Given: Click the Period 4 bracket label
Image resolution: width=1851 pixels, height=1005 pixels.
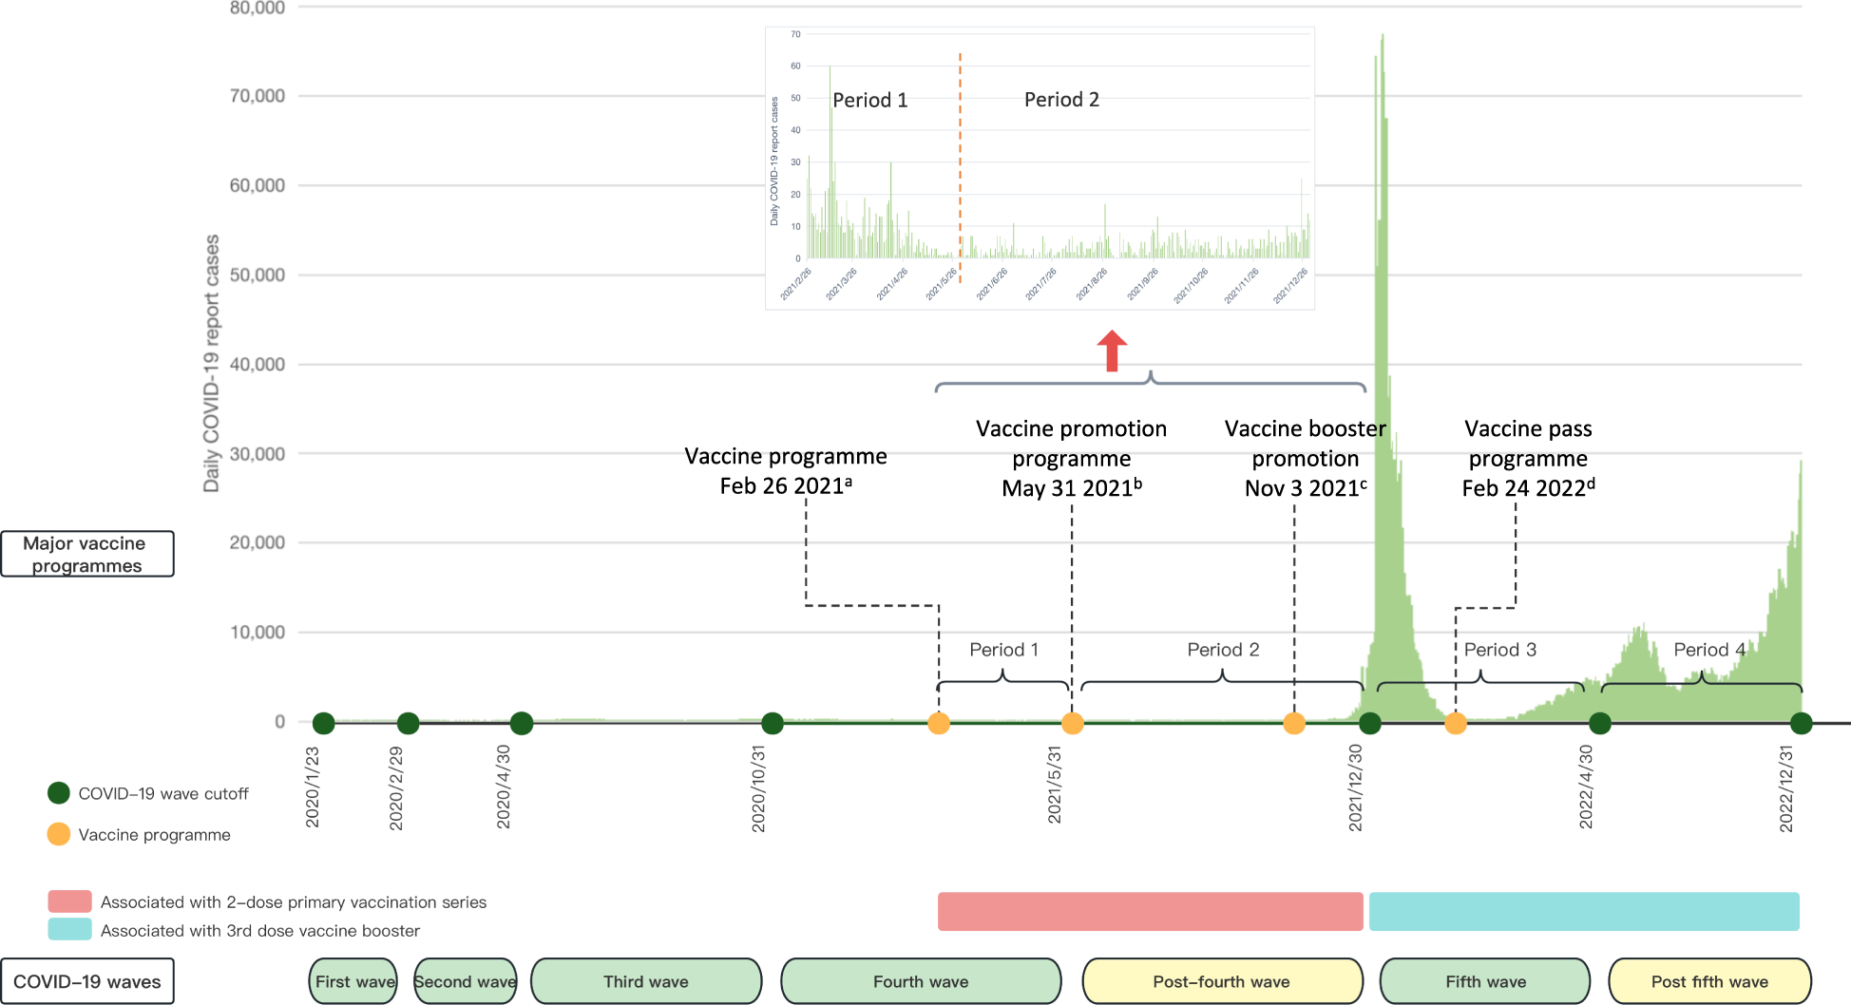Looking at the screenshot, I should point(1709,650).
